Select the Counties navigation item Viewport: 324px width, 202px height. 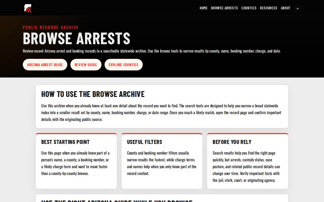click(249, 8)
